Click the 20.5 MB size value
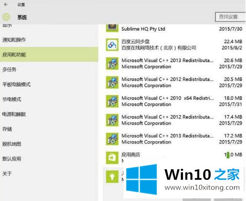Viewport: 246px width, 201px height. point(233,79)
